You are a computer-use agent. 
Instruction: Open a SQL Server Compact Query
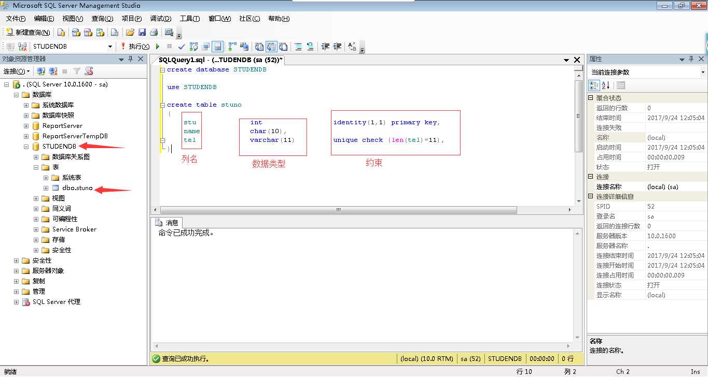click(114, 32)
